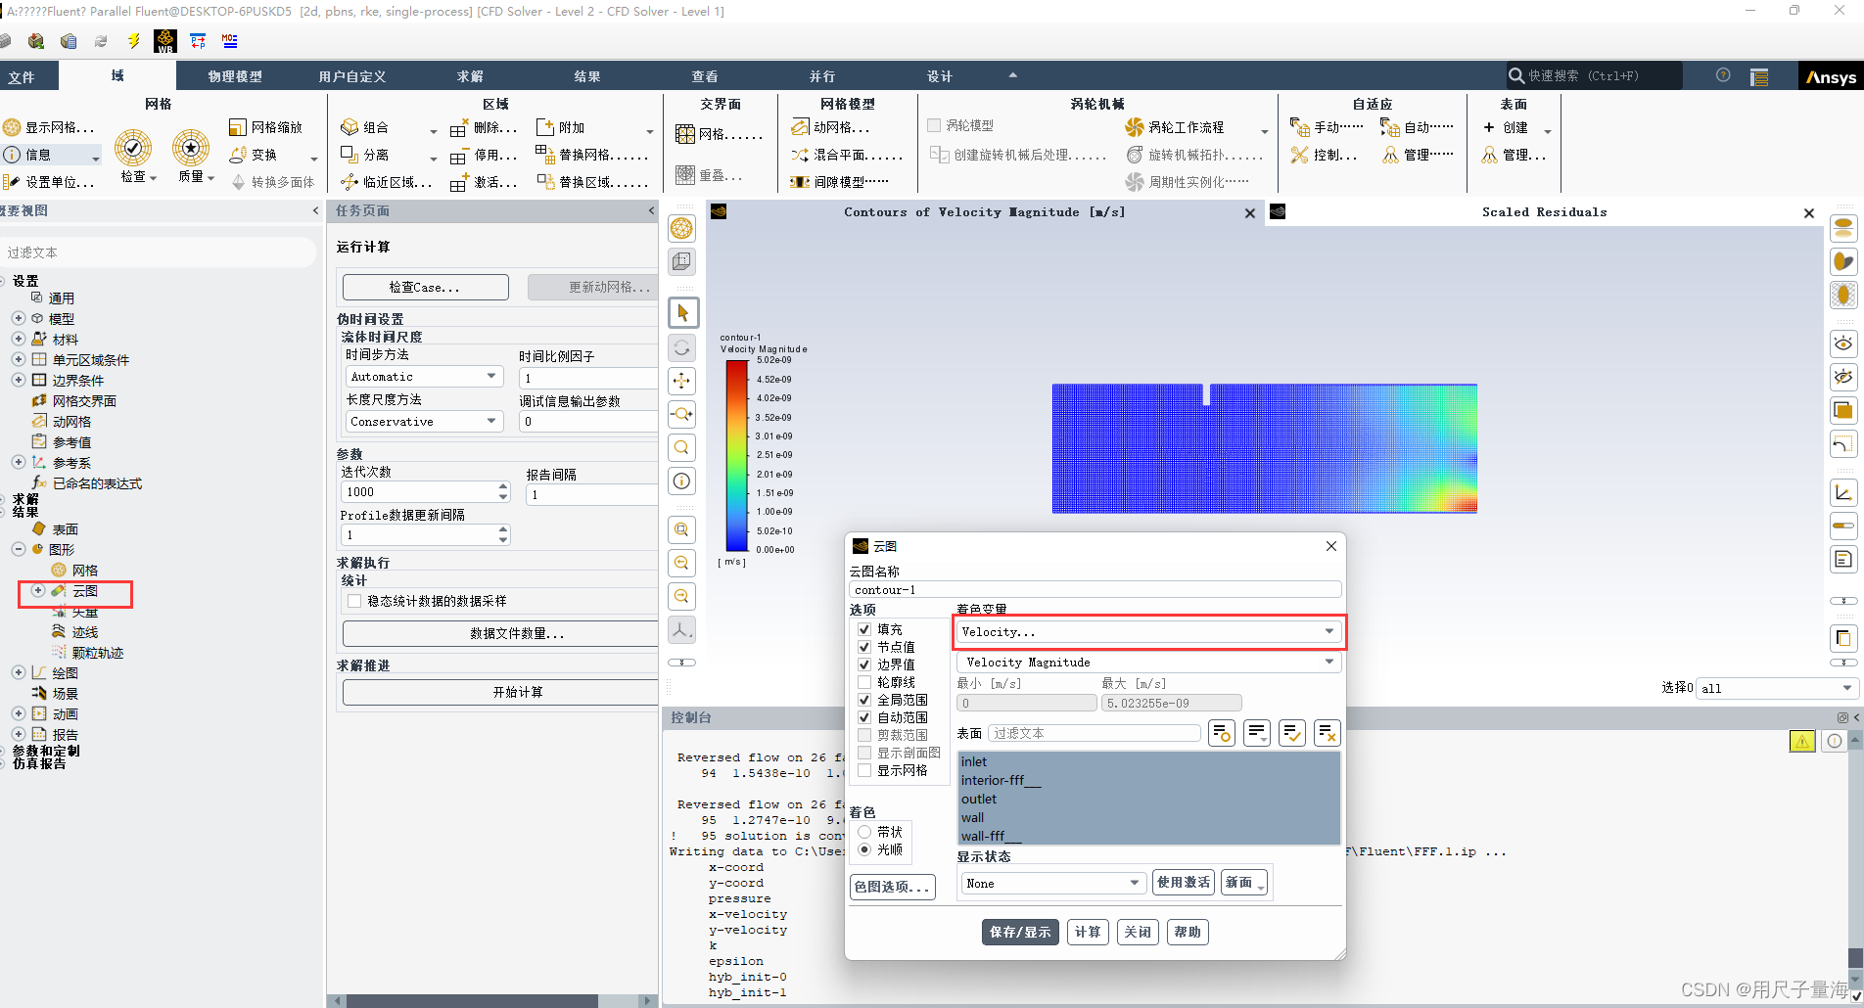Click the Manual adaption (手动) icon
The height and width of the screenshot is (1008, 1864).
point(1300,127)
